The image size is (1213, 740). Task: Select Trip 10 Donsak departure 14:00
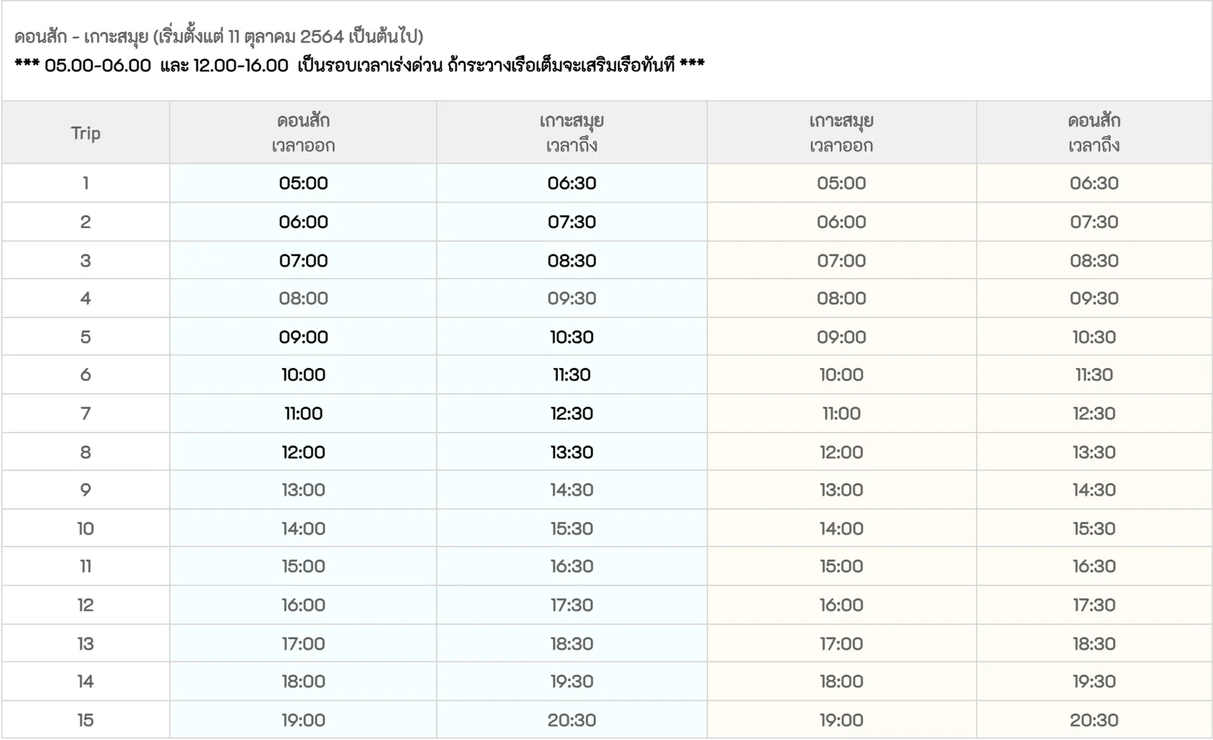tap(303, 529)
